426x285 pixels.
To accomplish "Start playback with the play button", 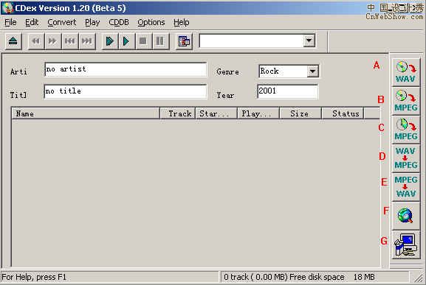I will 126,41.
